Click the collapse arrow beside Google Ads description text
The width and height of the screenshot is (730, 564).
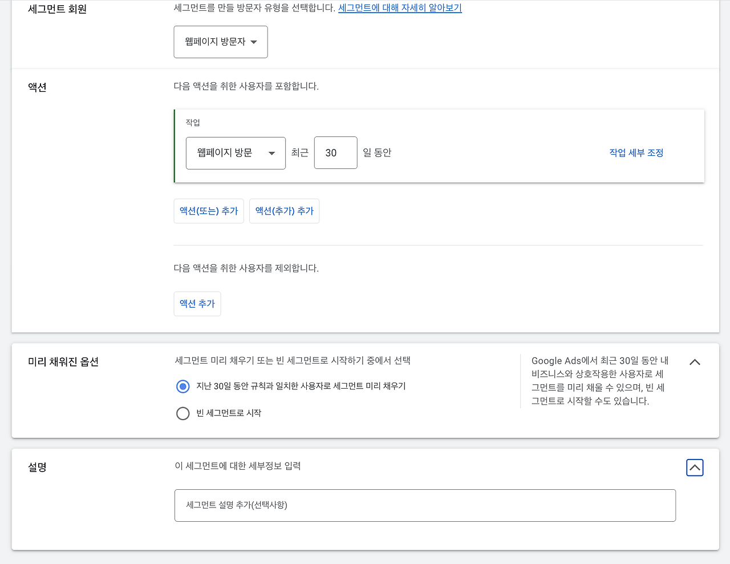coord(695,362)
